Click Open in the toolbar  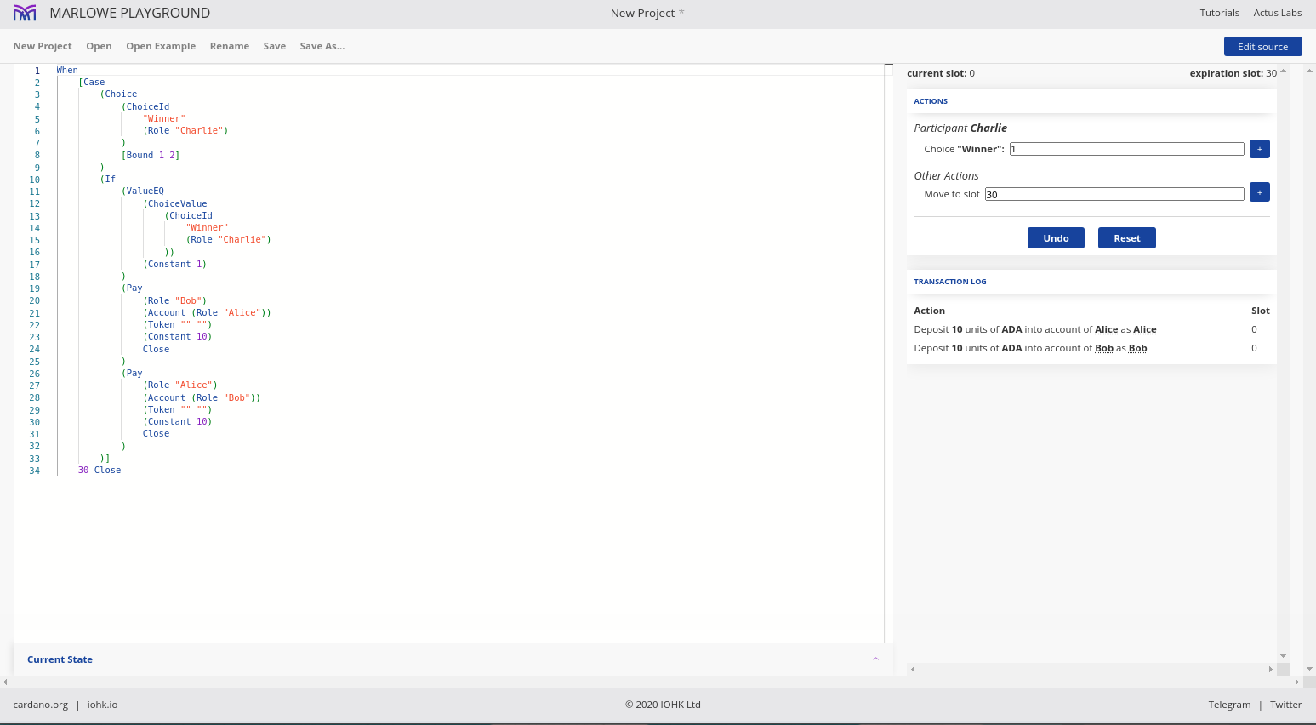pos(99,46)
